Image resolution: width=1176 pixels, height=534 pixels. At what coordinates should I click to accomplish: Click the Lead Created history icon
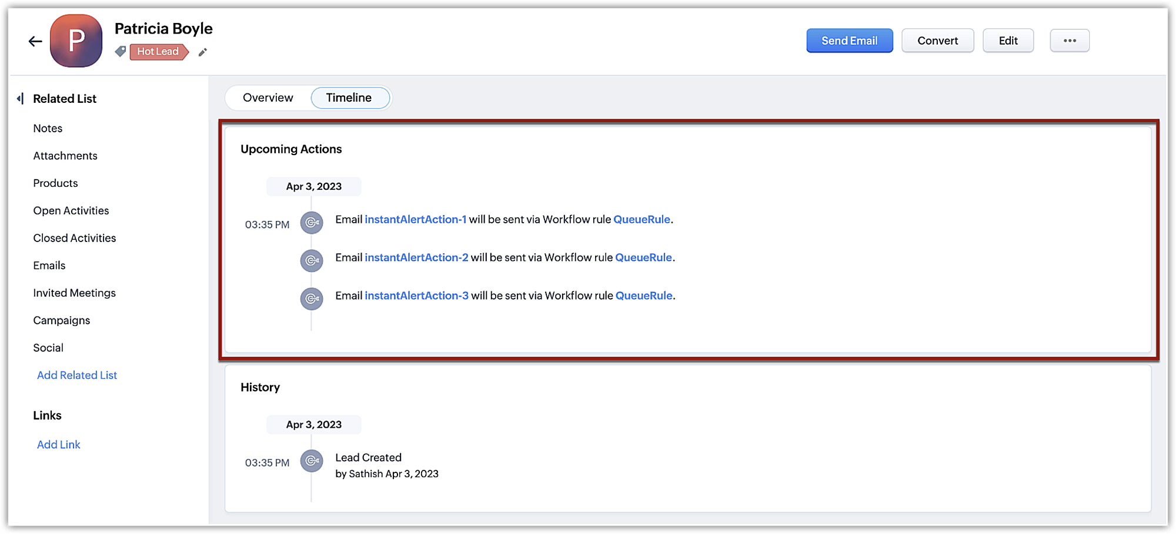click(312, 461)
